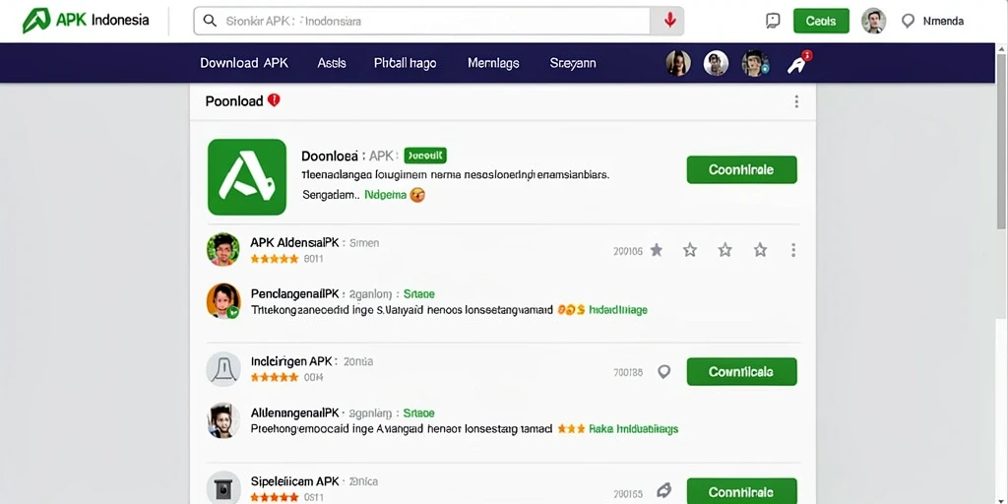This screenshot has height=504, width=1008.
Task: Click the pin icon in Indciirigen APK row
Action: point(664,371)
